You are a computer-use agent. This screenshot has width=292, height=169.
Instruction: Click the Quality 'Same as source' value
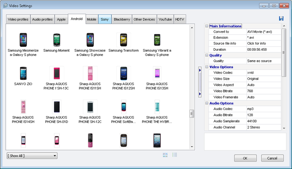[264, 61]
